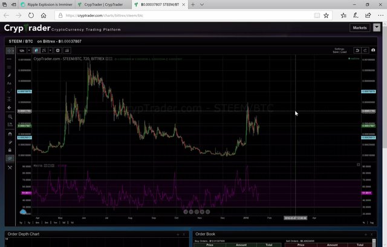Open web notes pen
The width and height of the screenshot is (387, 247).
356,16
